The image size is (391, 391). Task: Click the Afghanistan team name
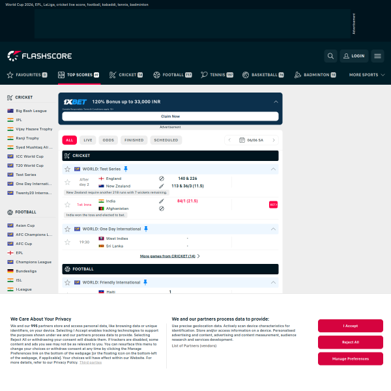117,209
